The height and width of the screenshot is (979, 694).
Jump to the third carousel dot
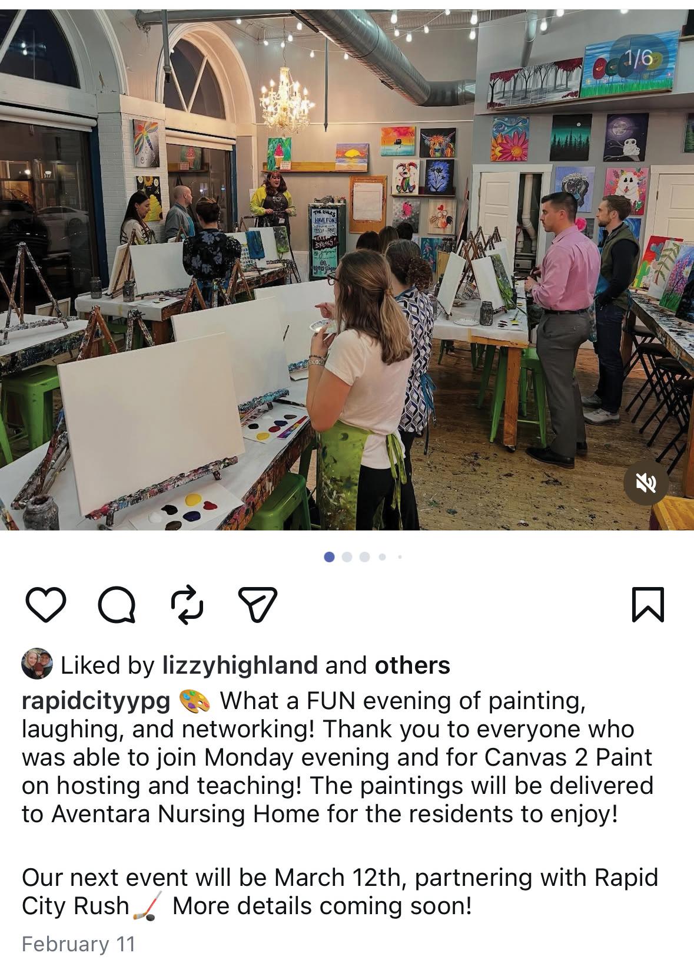(x=365, y=556)
